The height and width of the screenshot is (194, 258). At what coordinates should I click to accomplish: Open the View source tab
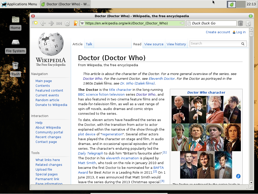[x=154, y=44]
